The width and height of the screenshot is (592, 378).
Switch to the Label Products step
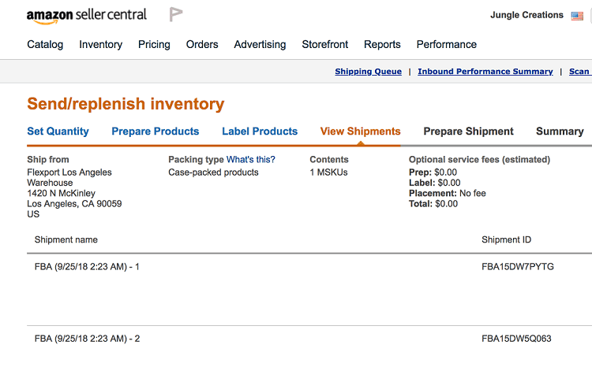[260, 132]
